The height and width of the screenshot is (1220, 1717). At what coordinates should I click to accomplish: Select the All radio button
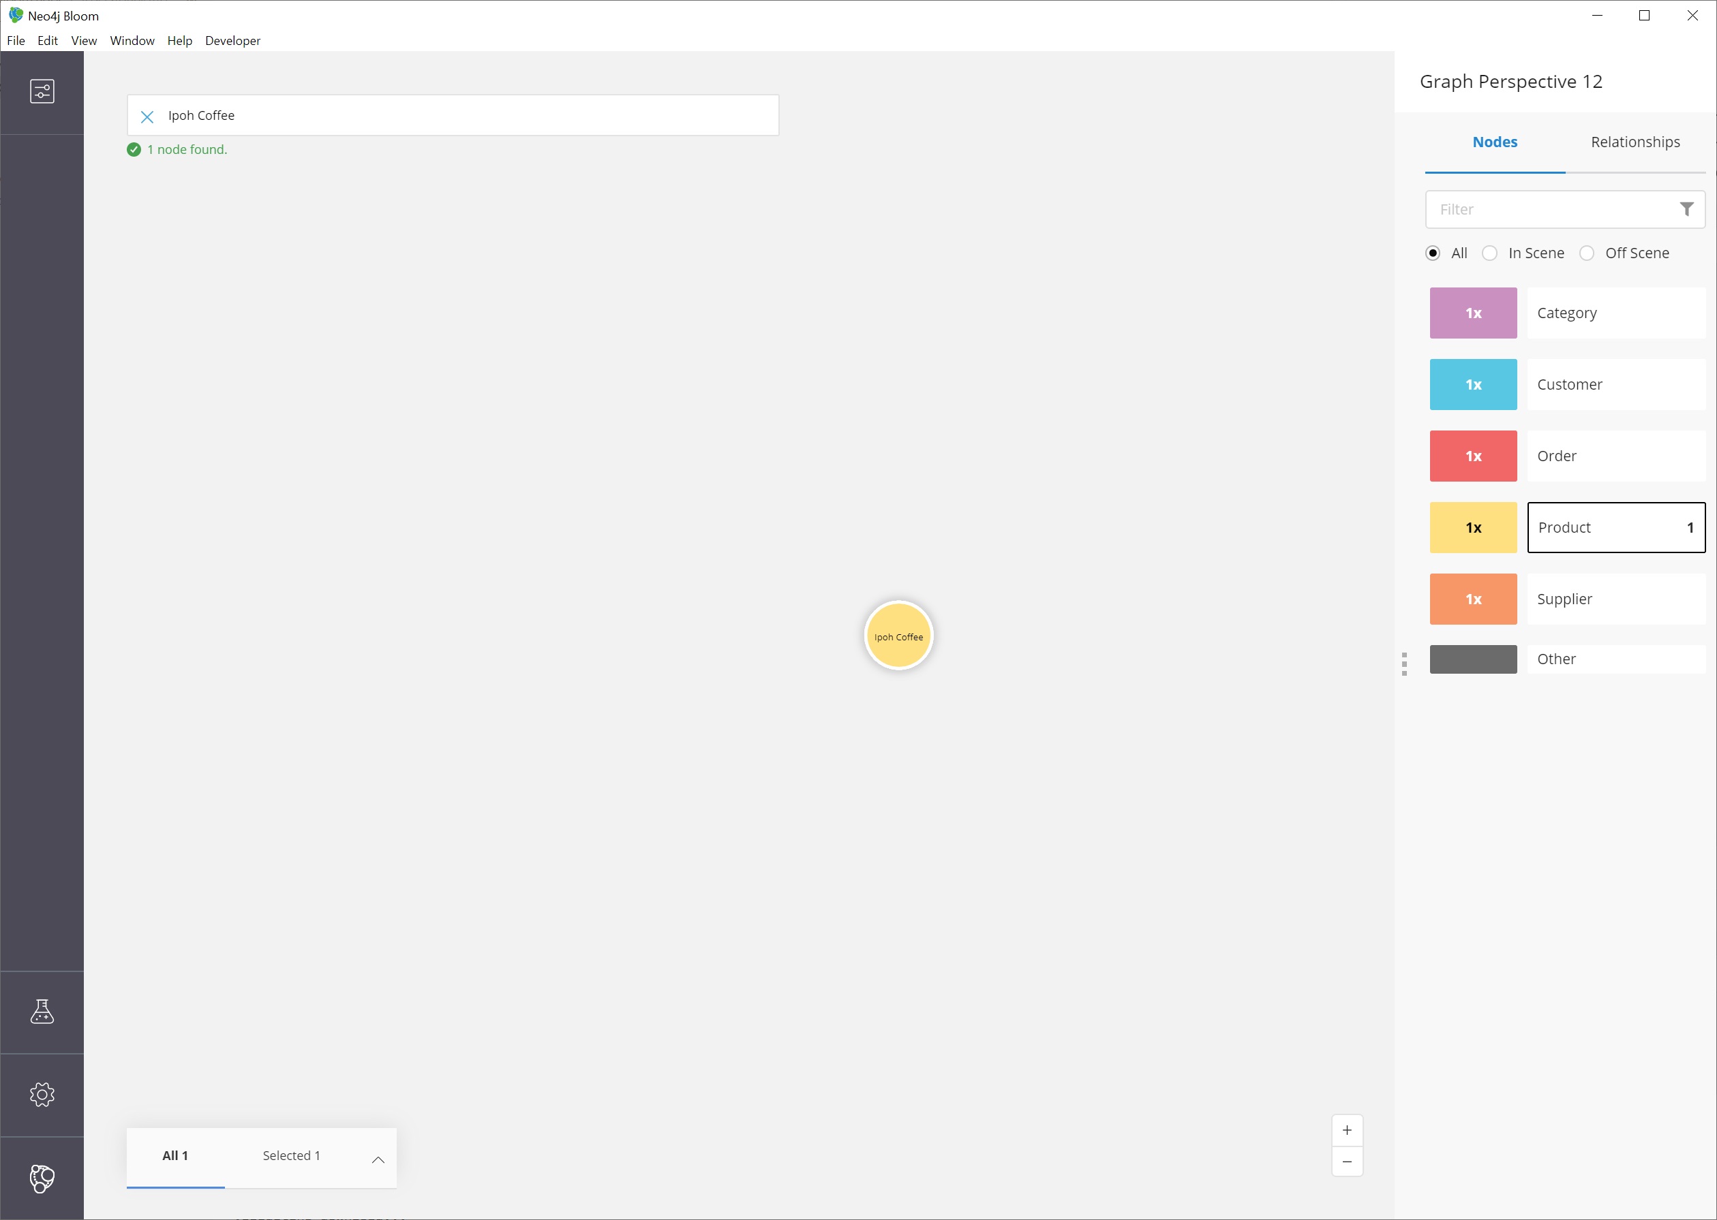(1434, 252)
